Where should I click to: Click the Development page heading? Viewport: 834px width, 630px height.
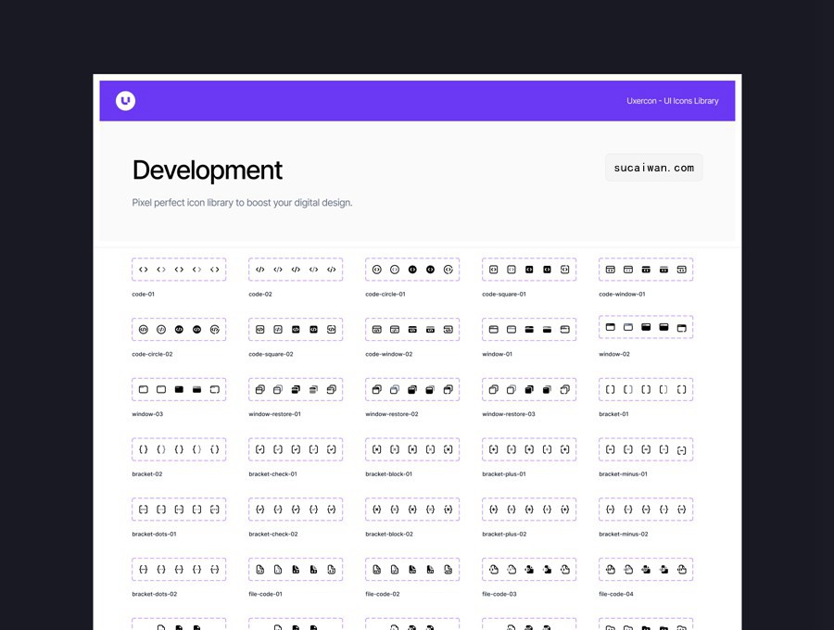207,170
